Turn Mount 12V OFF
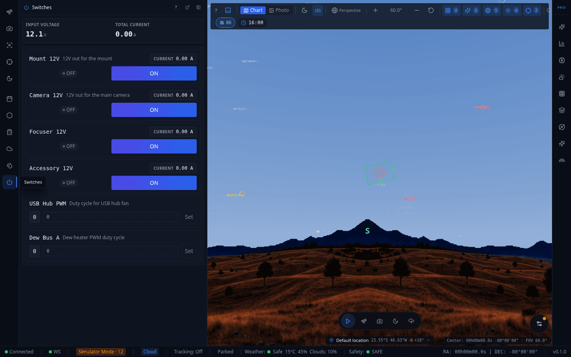This screenshot has height=357, width=571. [69, 73]
